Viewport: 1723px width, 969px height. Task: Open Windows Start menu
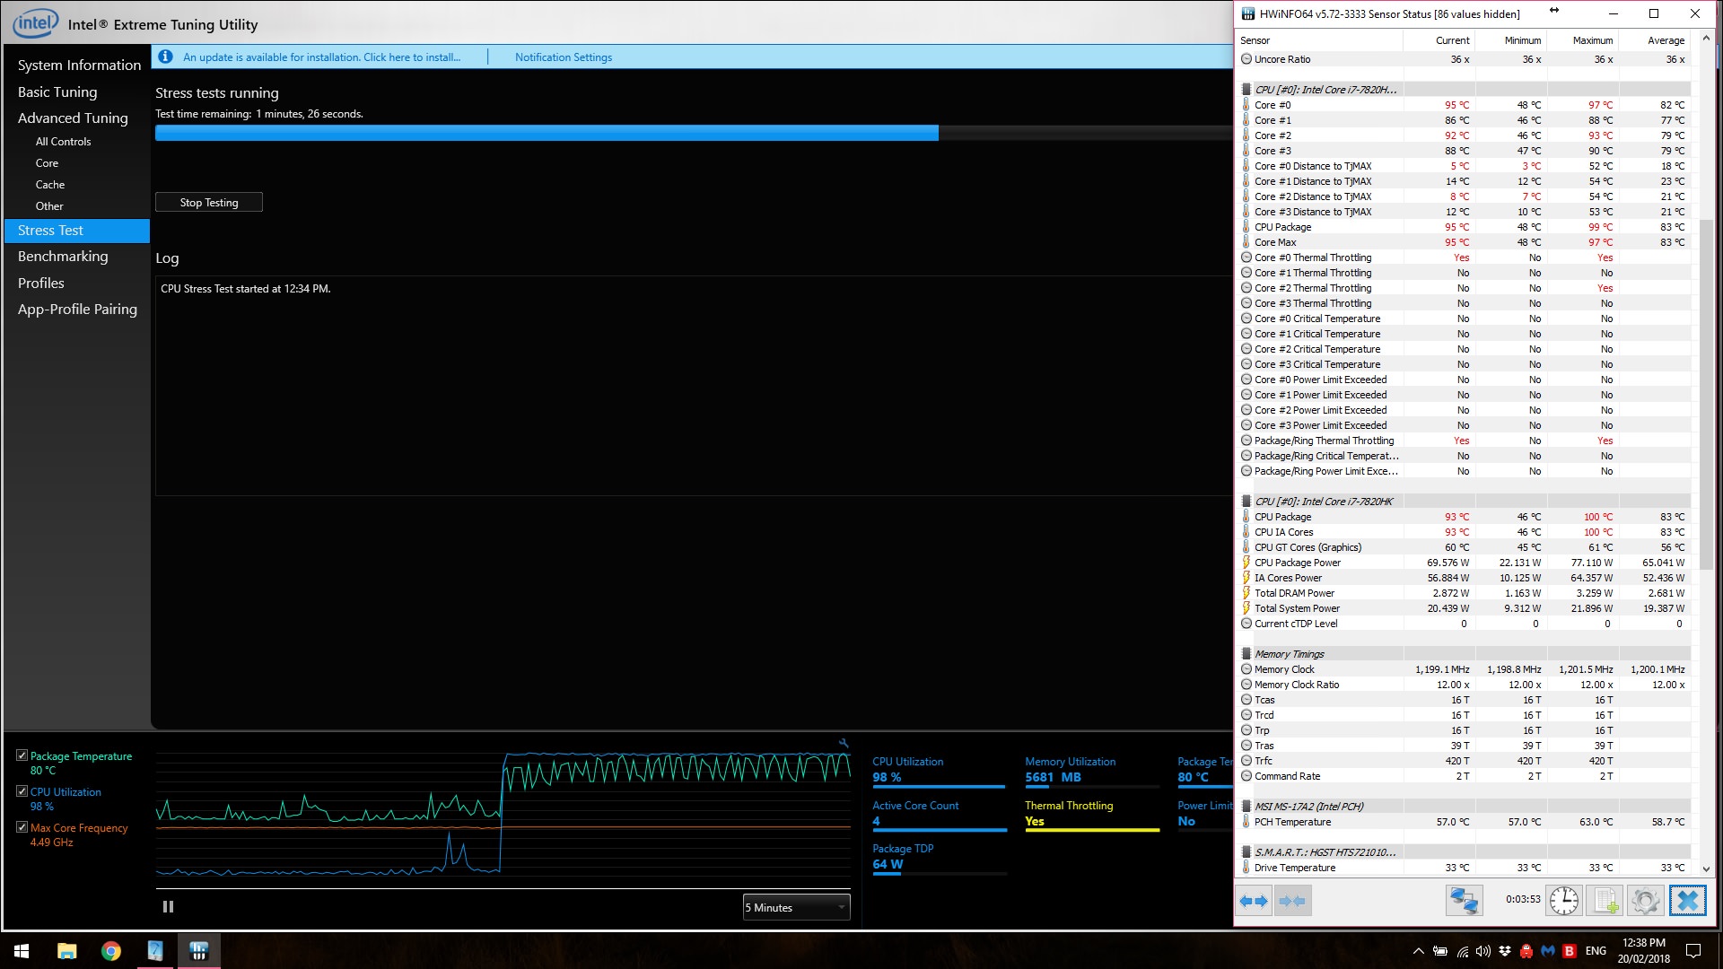[x=22, y=951]
